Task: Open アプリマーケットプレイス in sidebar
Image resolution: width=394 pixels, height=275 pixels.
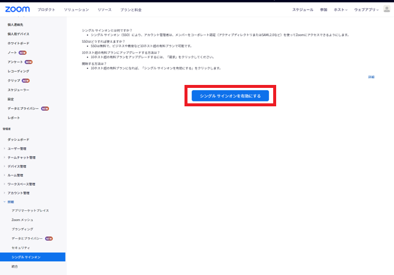Action: coord(30,211)
